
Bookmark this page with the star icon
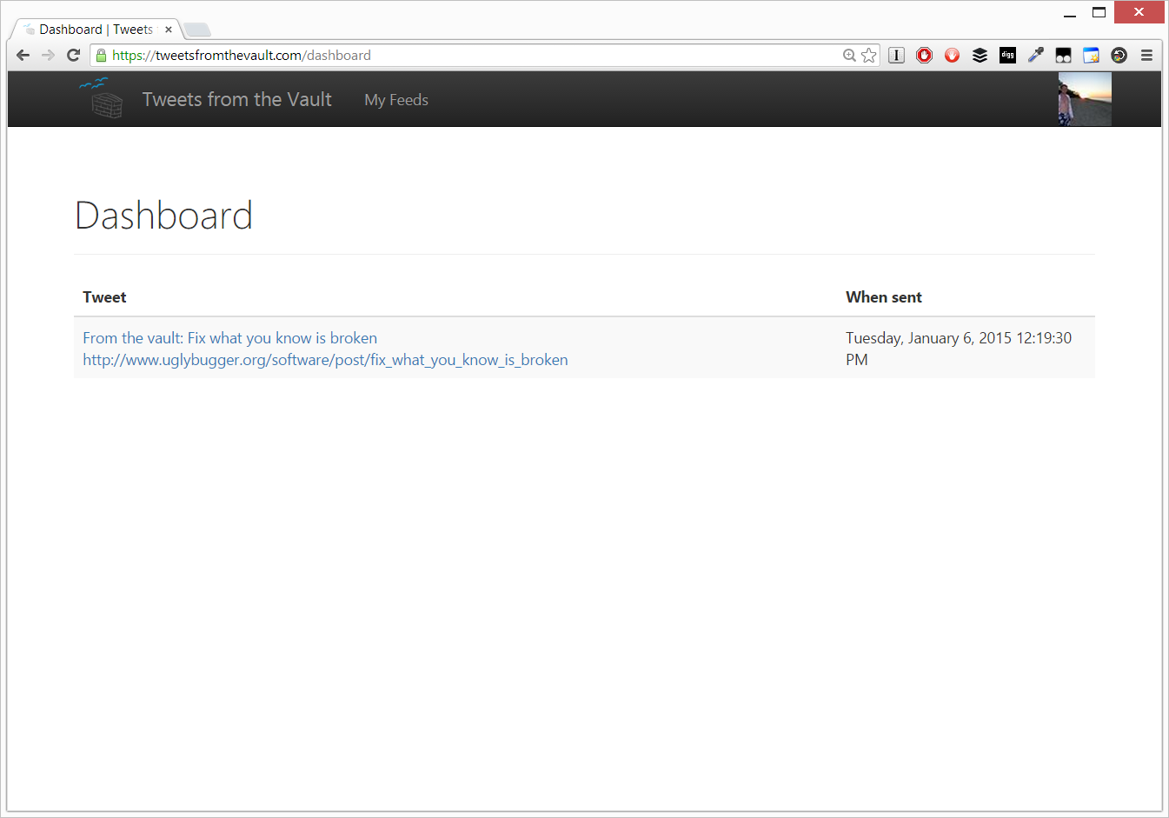point(868,56)
